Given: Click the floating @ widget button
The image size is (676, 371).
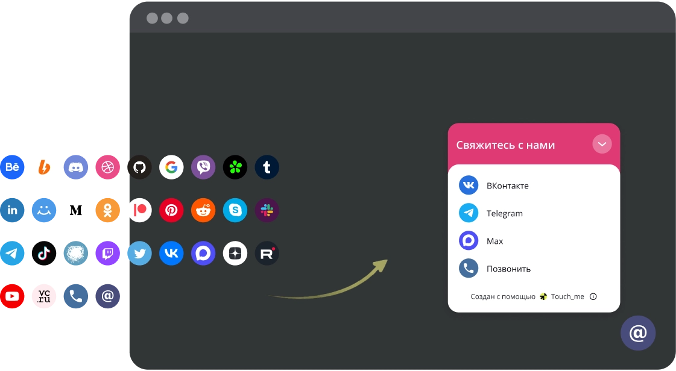Looking at the screenshot, I should coord(638,333).
